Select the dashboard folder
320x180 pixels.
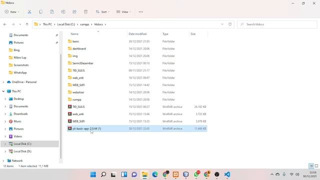coord(137,48)
